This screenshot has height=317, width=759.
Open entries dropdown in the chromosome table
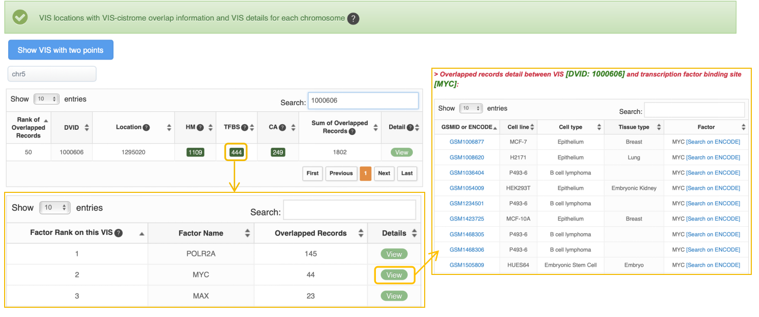click(46, 99)
